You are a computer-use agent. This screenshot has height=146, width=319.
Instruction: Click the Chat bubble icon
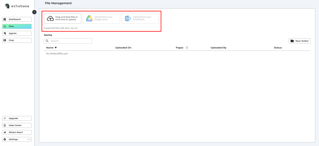point(5,40)
